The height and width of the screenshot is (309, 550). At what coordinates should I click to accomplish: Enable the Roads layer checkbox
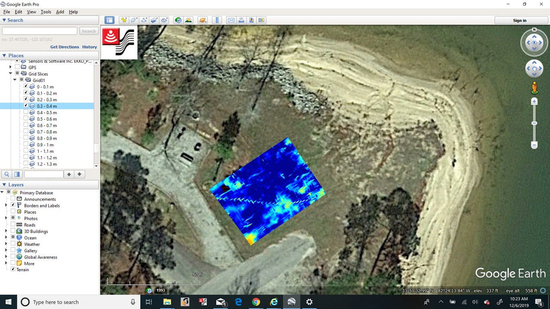point(13,225)
